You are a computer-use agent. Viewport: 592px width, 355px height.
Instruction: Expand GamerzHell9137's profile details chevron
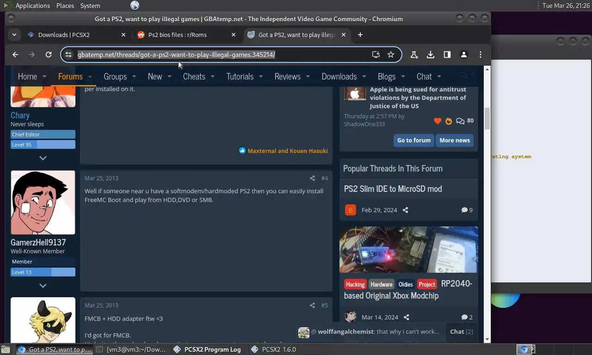click(43, 286)
